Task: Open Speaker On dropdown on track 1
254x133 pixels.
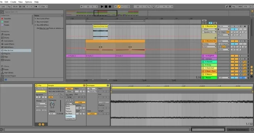Action: coord(209,32)
